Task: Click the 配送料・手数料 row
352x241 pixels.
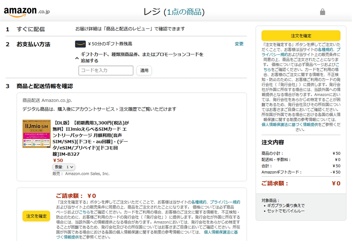Action: click(x=301, y=160)
